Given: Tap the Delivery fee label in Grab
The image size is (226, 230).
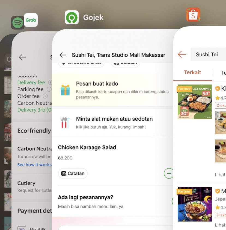Looking at the screenshot, I should (31, 82).
